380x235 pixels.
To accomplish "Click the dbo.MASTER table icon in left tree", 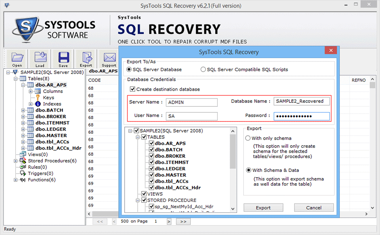I will tap(30, 135).
